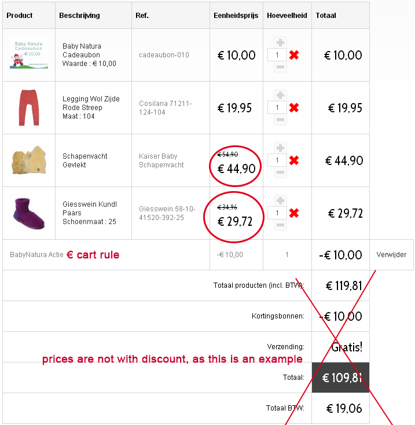Click minus icon for Legging Wol Zijde
Image resolution: width=415 pixels, height=425 pixels.
(x=280, y=119)
